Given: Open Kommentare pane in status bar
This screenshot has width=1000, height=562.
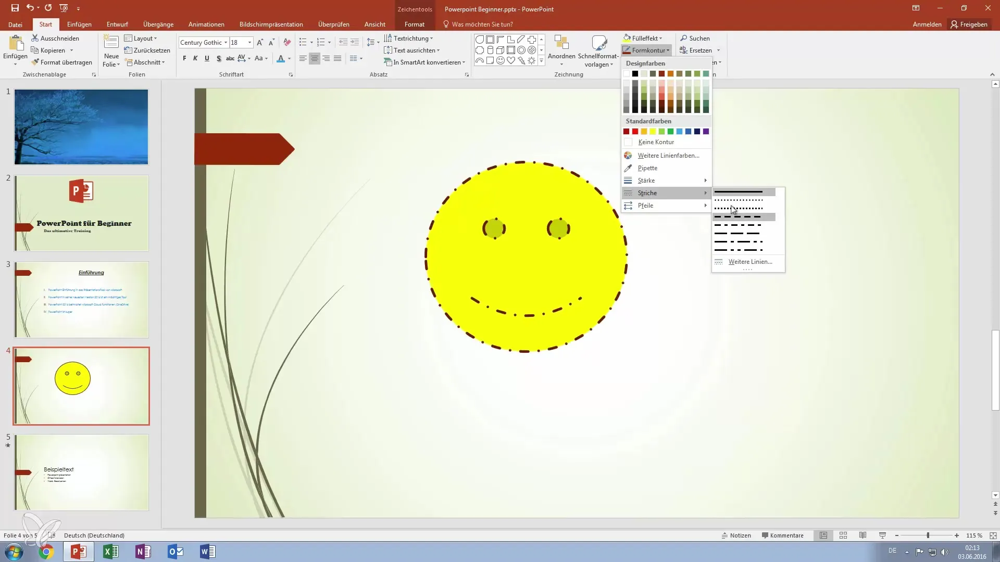Looking at the screenshot, I should coord(782,535).
